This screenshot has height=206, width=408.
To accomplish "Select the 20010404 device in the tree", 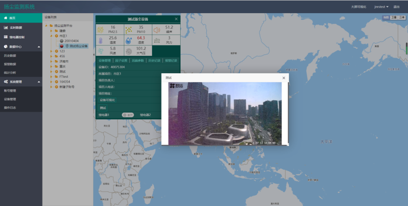I will (x=71, y=41).
